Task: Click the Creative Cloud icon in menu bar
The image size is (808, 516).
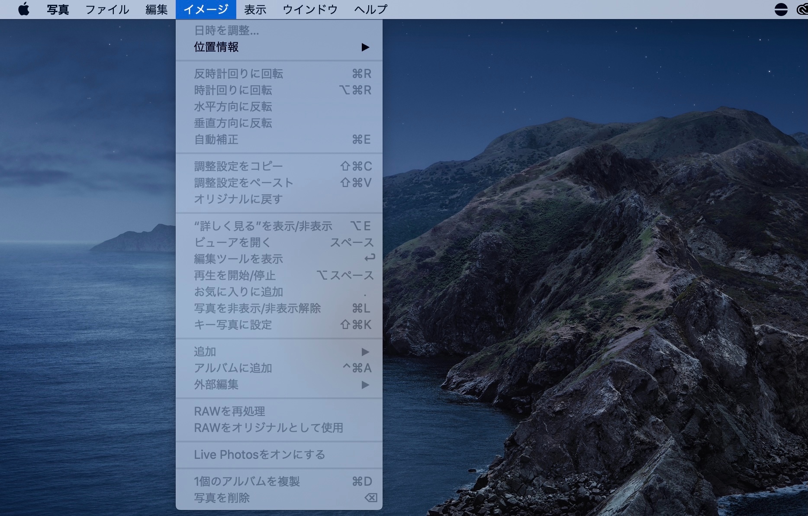Action: 802,9
